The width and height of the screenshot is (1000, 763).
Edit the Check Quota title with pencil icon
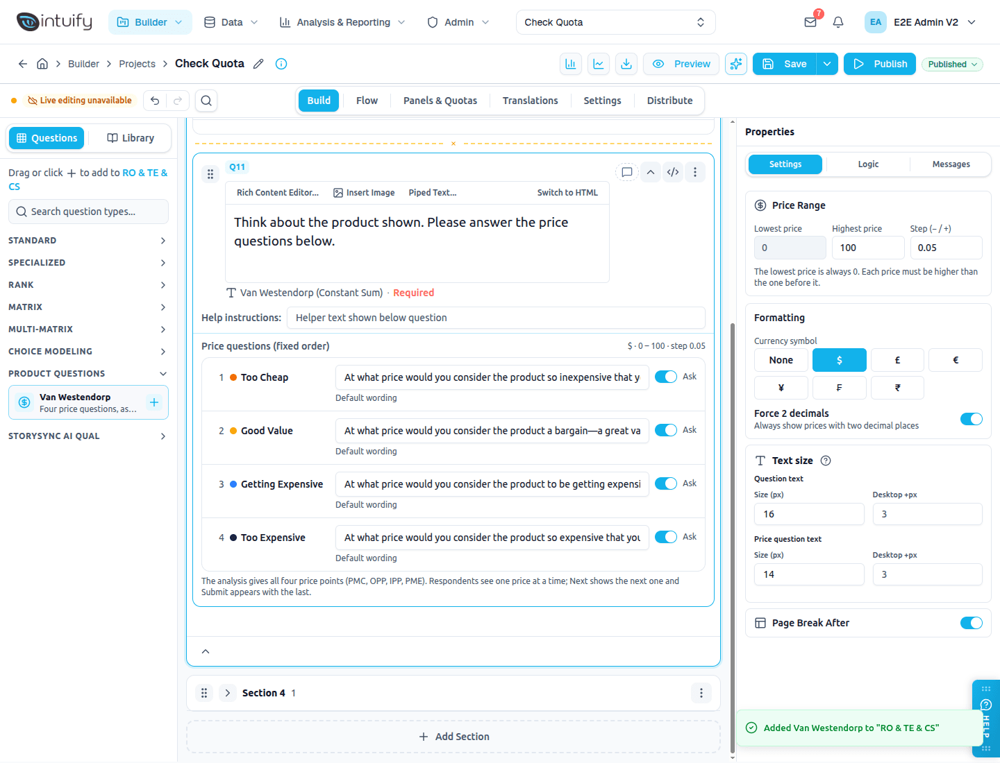pyautogui.click(x=258, y=64)
